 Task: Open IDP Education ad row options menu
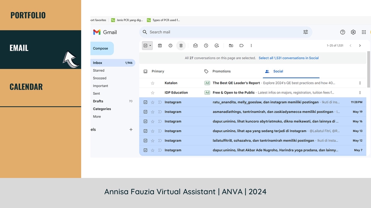[x=360, y=93]
